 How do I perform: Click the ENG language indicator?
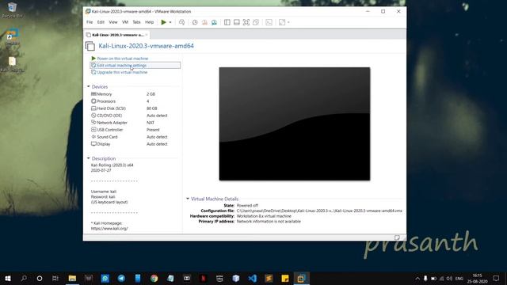coord(459,278)
